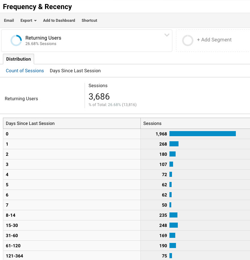Viewport: 250px width, 260px height.
Task: Select the 8-14 days row
Action: click(127, 215)
